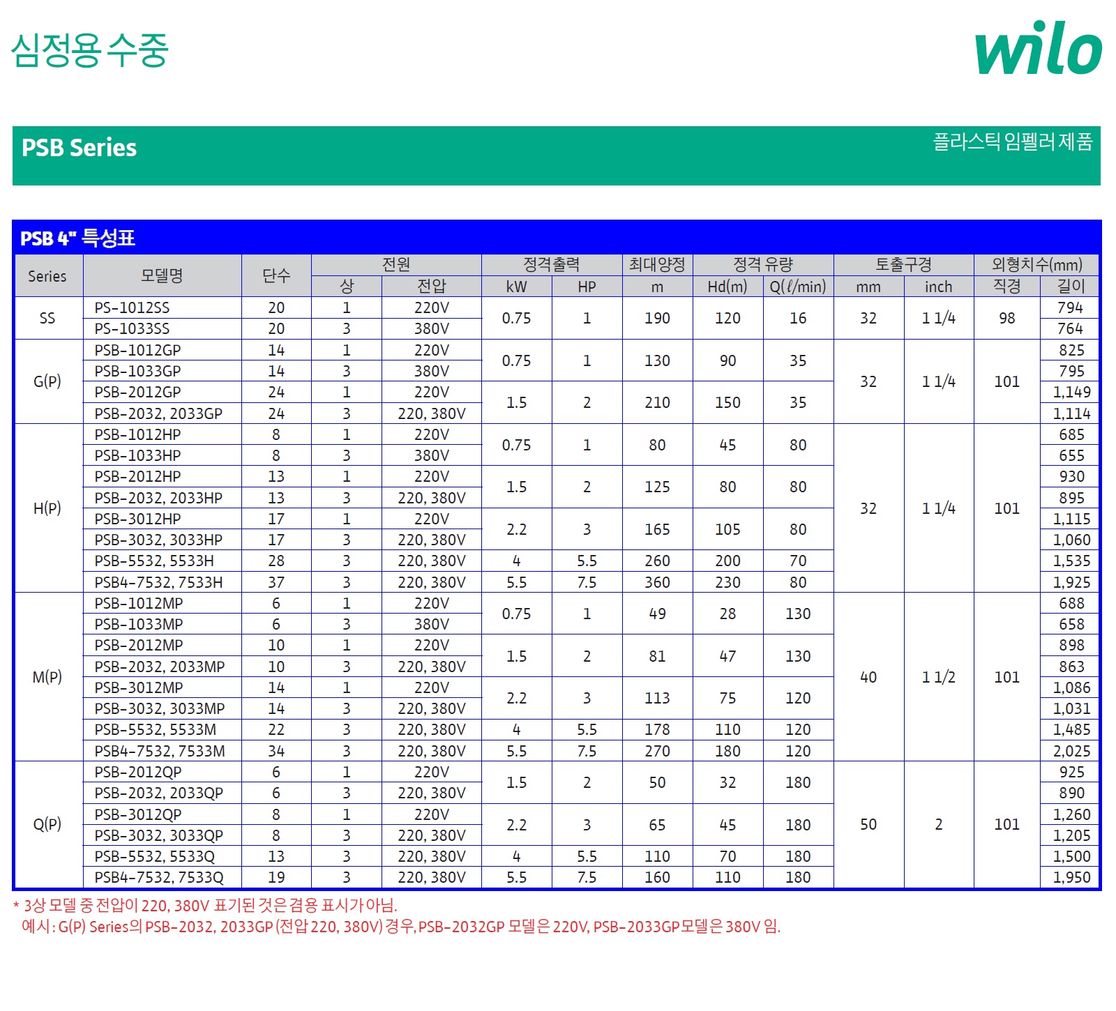Click length value 1,950
This screenshot has width=1116, height=1011.
click(x=1071, y=877)
